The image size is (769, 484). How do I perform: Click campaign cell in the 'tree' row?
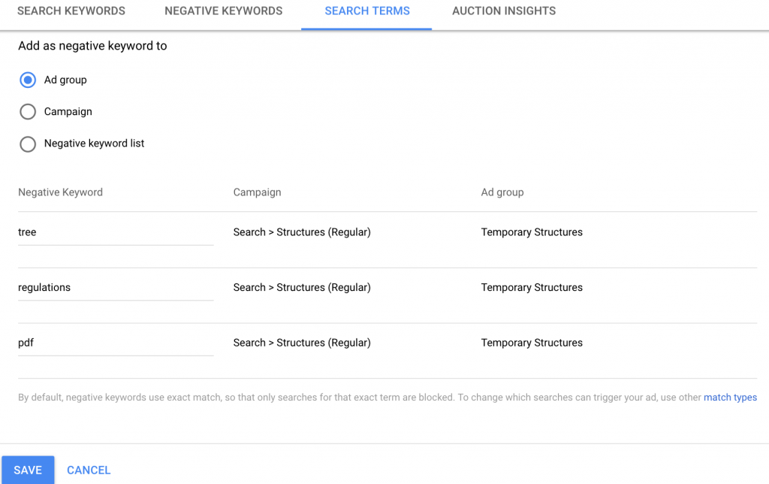302,232
